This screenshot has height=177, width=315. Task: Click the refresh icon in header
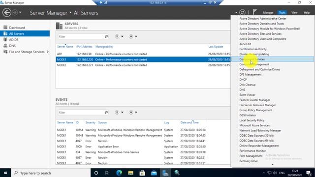pyautogui.click(x=242, y=12)
